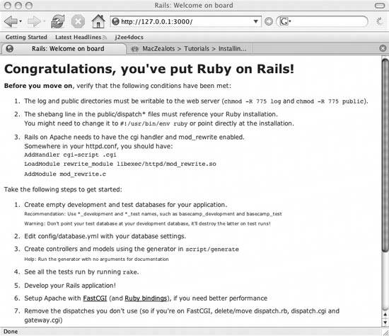The image size is (389, 336).
Task: Click the Go button beside the address bar
Action: (269, 21)
